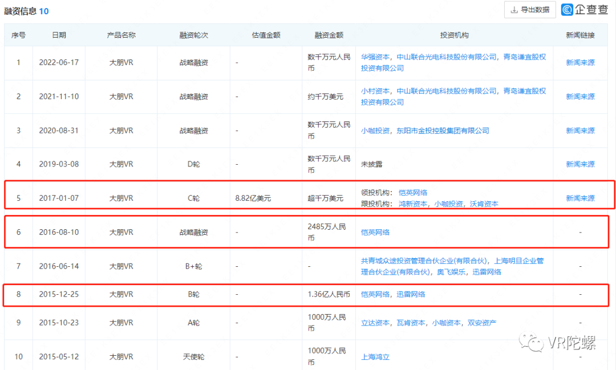The image size is (616, 370).
Task: Open 瓦肯资本 investor link
Action: (x=411, y=323)
